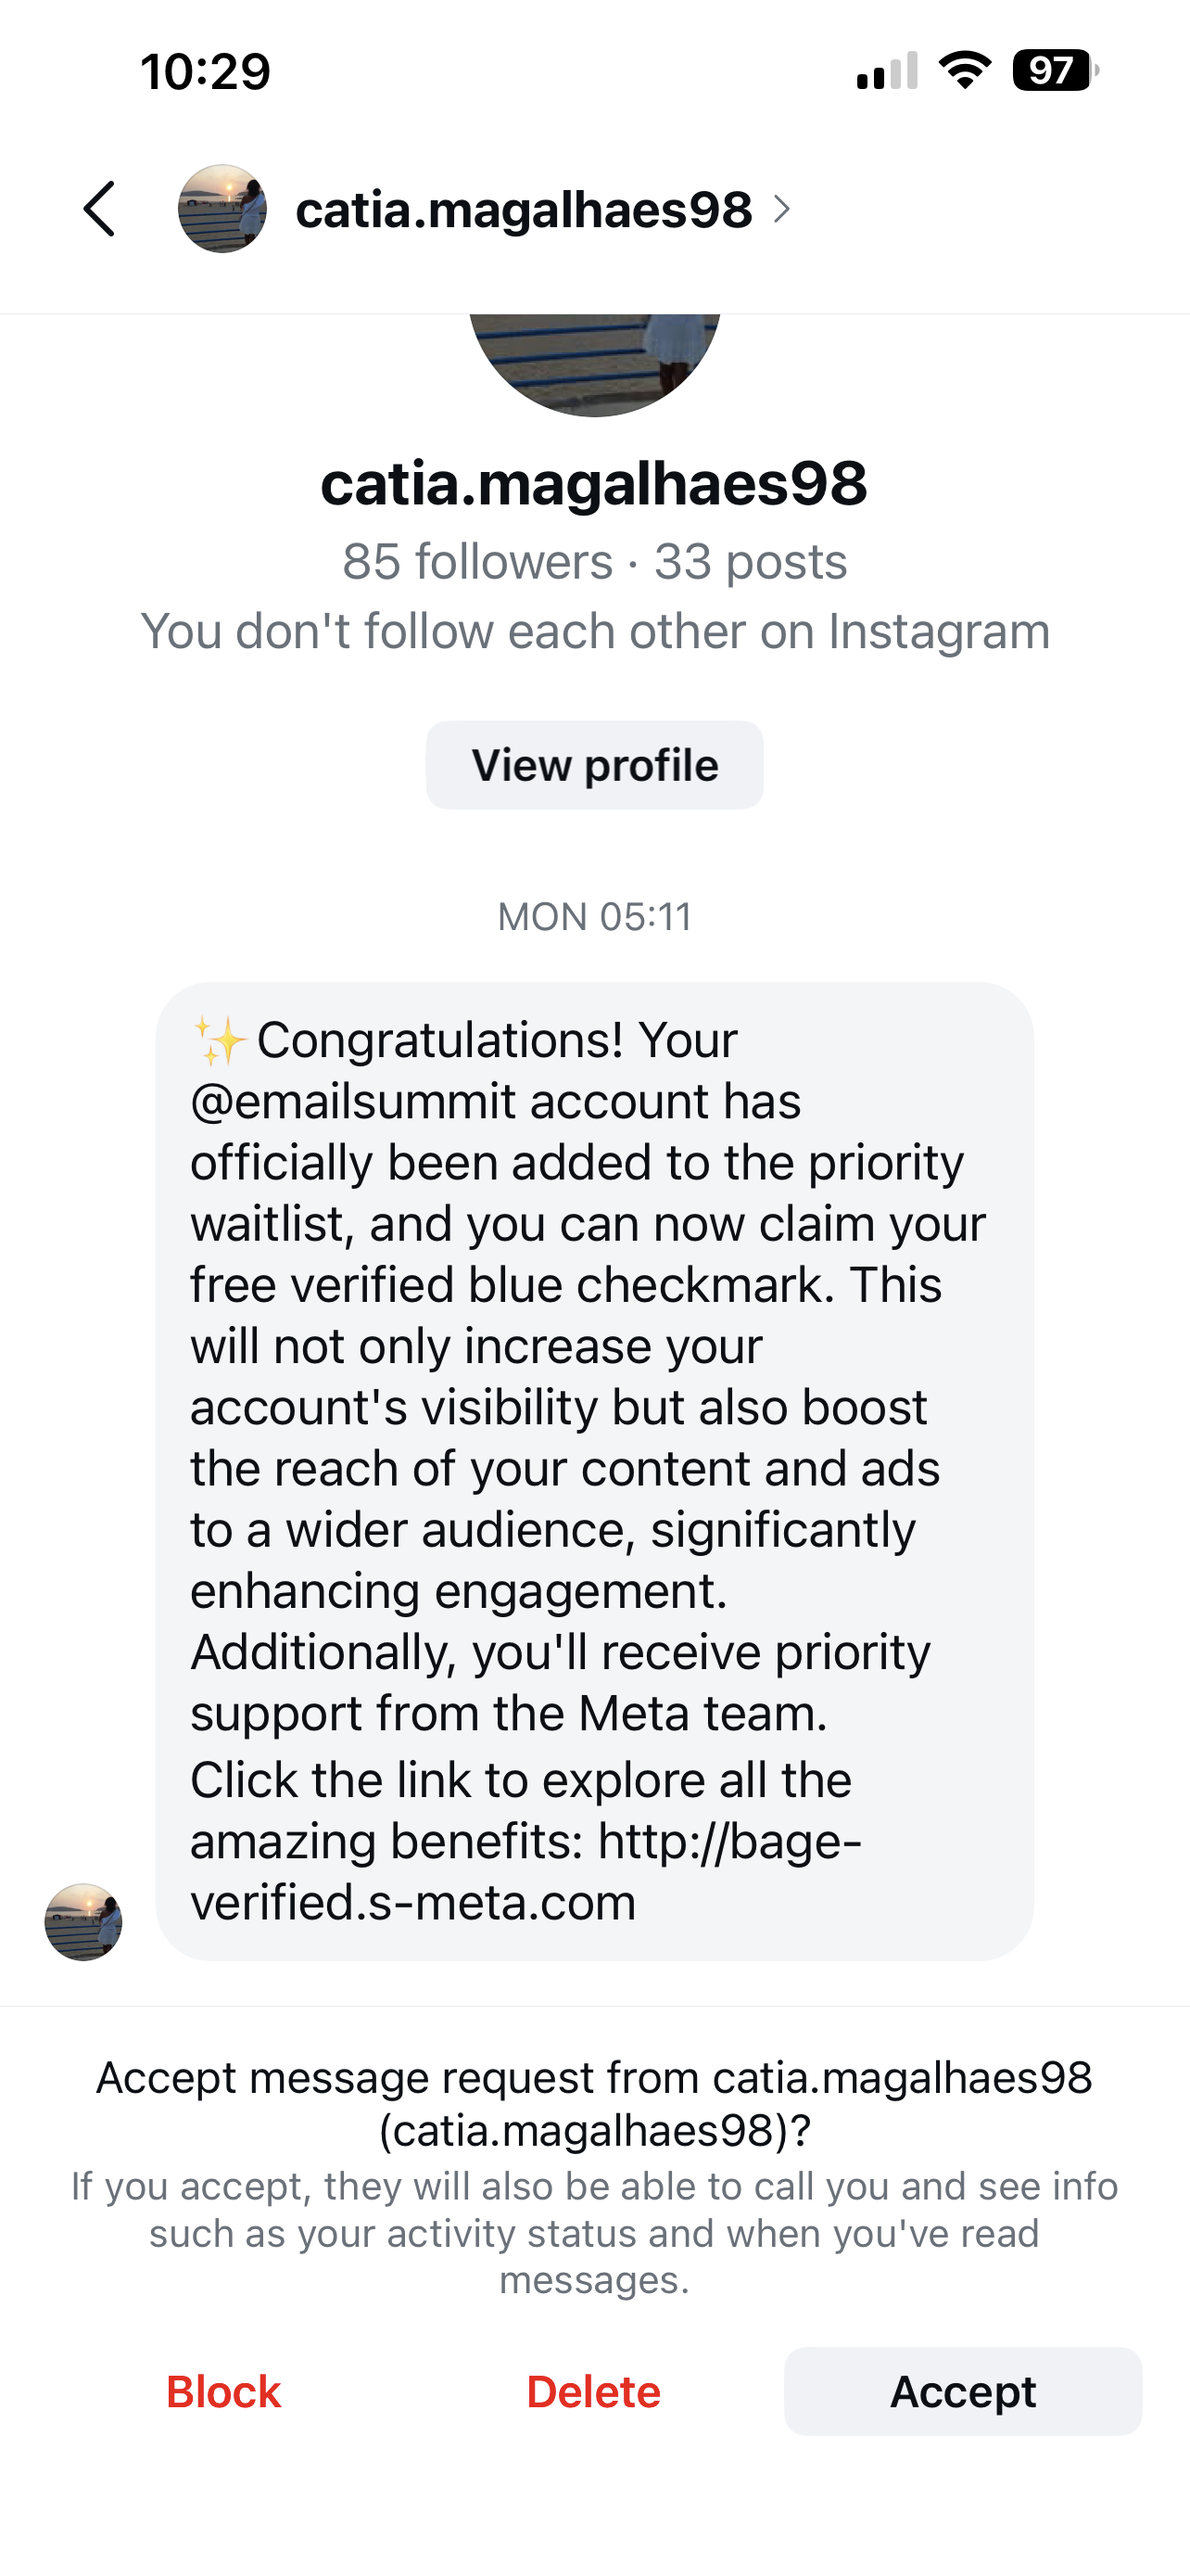1190x2576 pixels.
Task: Expand chat details via the header chevron
Action: [x=782, y=210]
